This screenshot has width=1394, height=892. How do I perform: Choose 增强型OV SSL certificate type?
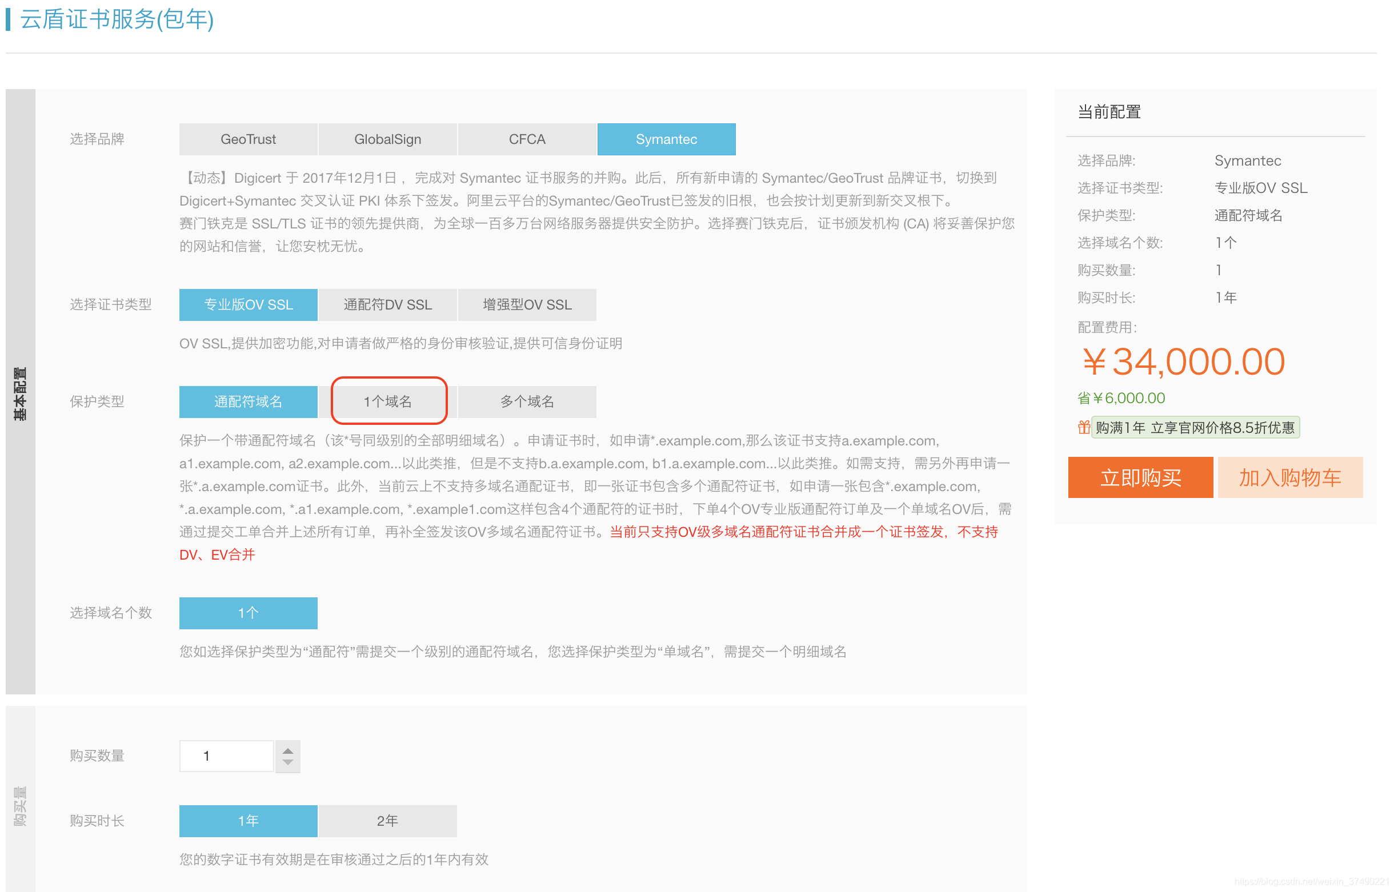527,305
